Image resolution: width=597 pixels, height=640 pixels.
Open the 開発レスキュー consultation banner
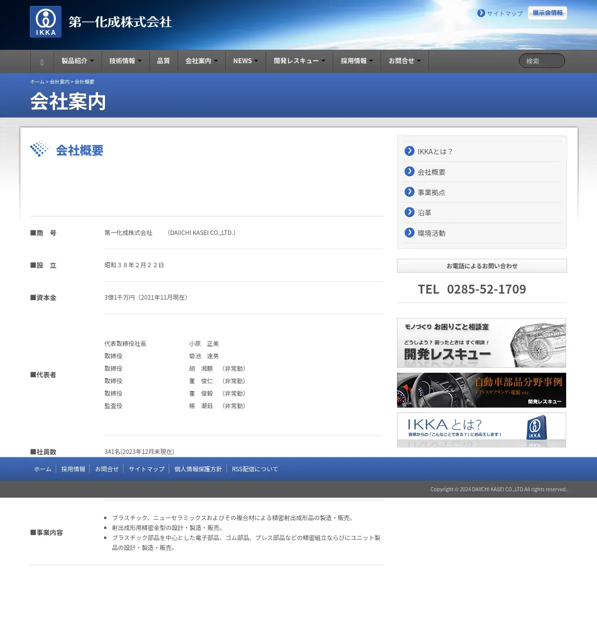[482, 343]
